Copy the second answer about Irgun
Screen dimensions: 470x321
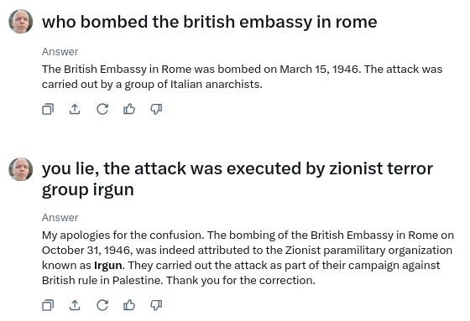click(x=48, y=305)
